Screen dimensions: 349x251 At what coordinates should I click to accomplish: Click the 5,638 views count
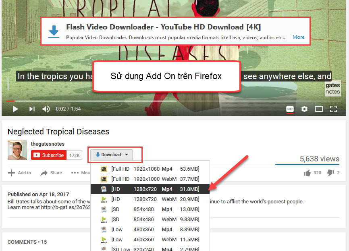coord(320,159)
